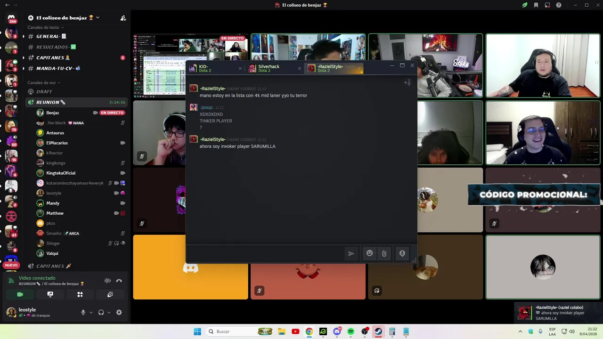Disconnect from the REUNION voice channel
603x339 pixels.
[x=119, y=281]
